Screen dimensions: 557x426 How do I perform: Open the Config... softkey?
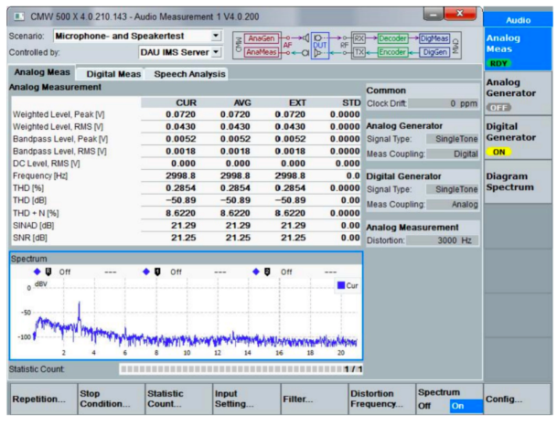tap(518, 399)
